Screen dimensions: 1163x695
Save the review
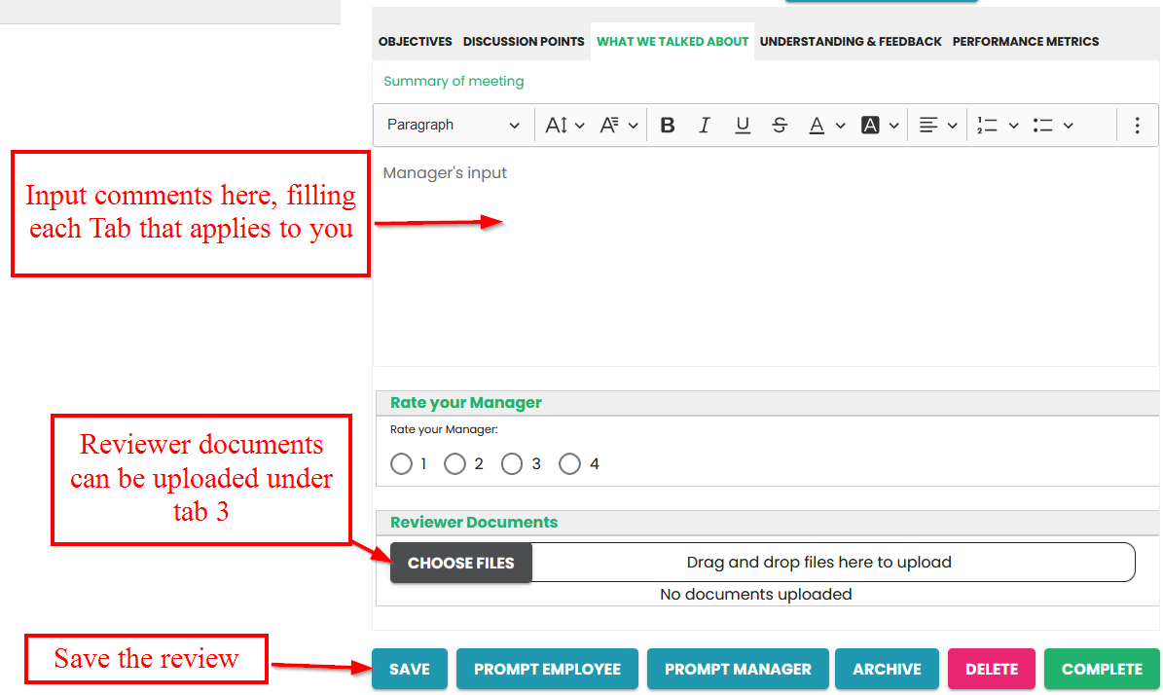coord(409,669)
